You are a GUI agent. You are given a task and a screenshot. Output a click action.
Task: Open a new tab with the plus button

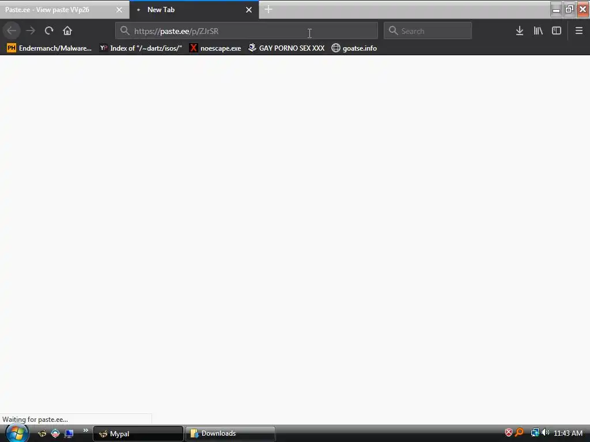click(x=268, y=9)
